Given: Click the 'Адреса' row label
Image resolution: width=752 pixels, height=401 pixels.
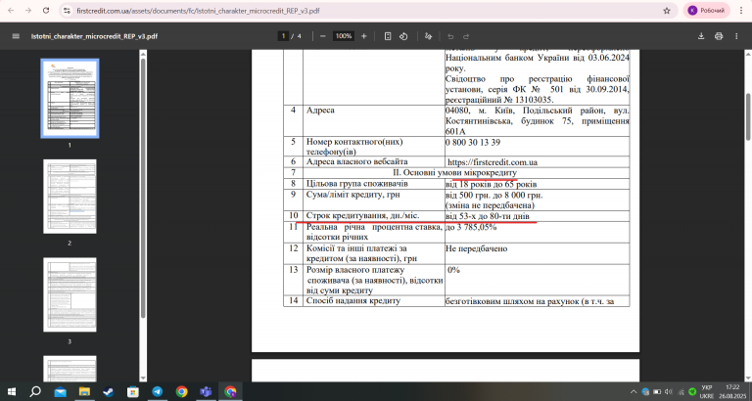Looking at the screenshot, I should pyautogui.click(x=320, y=111).
